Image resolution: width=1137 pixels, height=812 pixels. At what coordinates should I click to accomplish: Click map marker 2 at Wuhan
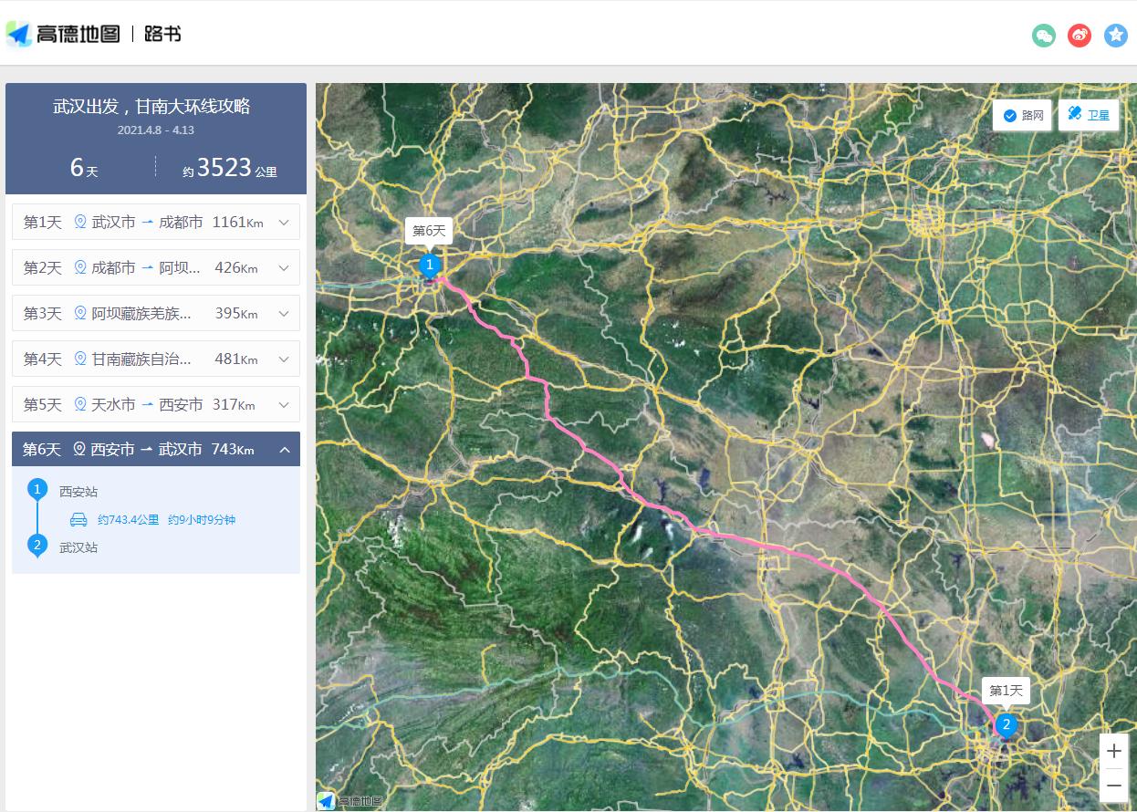point(1006,726)
